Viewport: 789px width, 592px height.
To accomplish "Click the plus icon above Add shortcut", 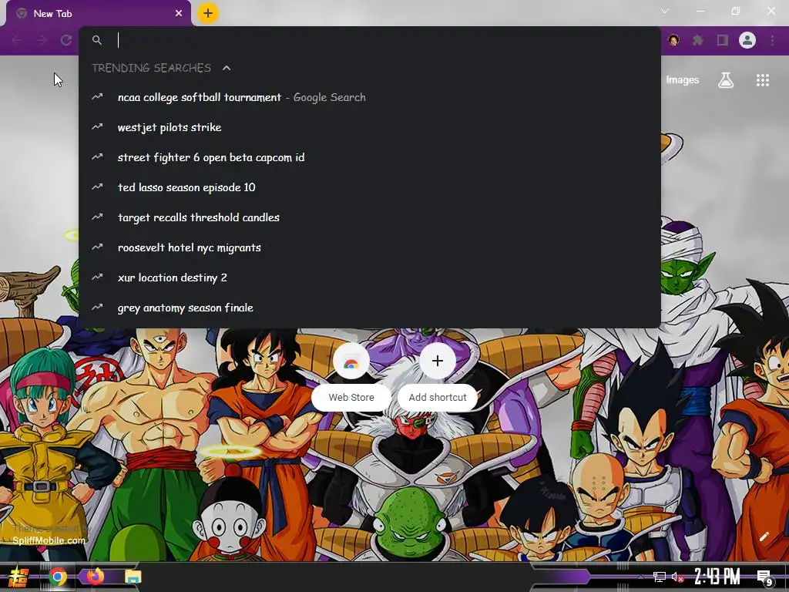I will pos(438,361).
